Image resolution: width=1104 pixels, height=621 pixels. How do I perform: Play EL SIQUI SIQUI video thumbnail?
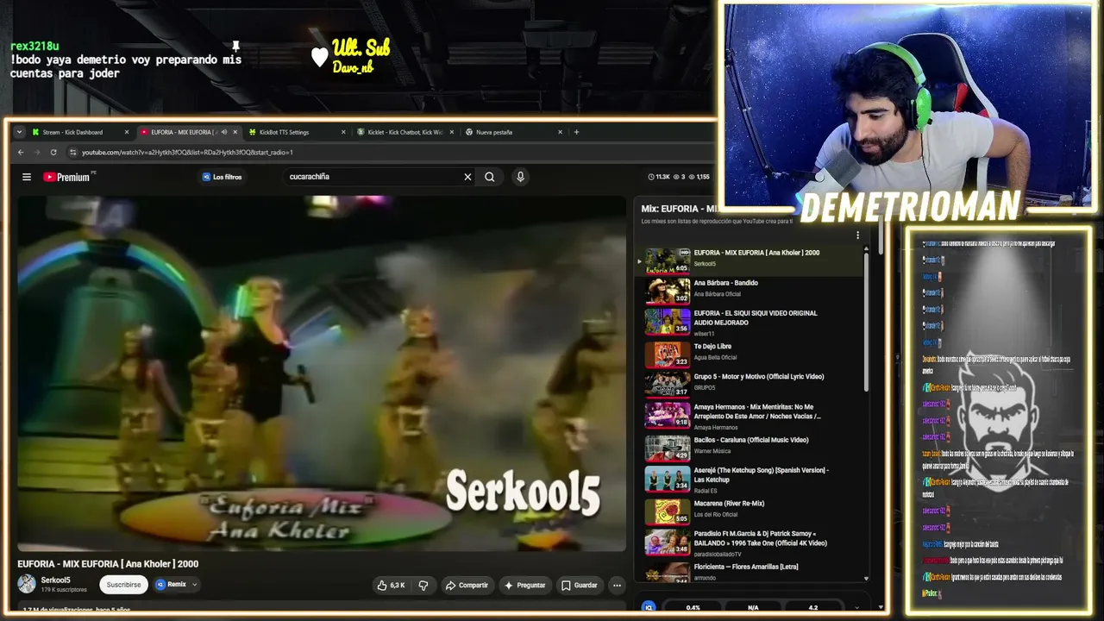pos(668,322)
